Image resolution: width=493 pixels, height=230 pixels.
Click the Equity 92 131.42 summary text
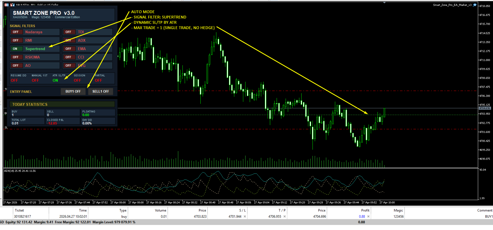tap(19, 222)
